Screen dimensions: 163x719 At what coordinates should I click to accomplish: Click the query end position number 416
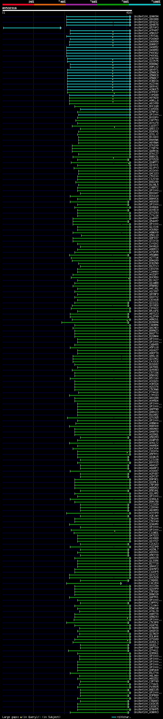[x=128, y=12]
